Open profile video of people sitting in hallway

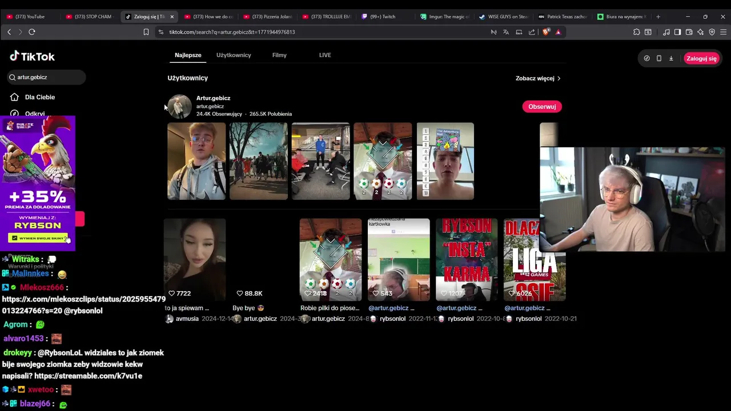pyautogui.click(x=321, y=161)
